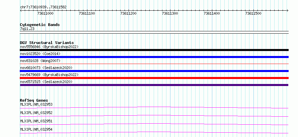Click the 7q11.23 band label
Image resolution: width=298 pixels, height=137 pixels.
pos(27,29)
